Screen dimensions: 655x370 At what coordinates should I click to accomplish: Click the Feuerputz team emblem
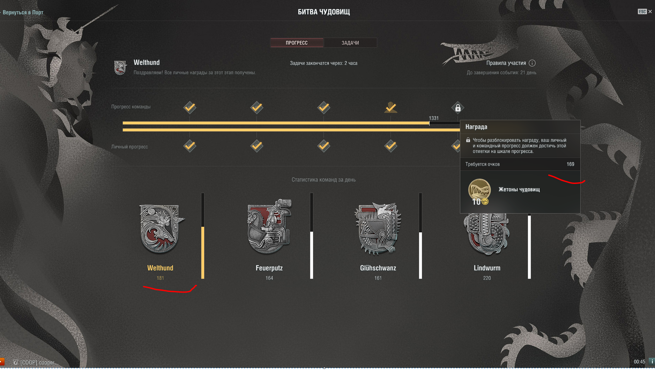[x=269, y=226]
